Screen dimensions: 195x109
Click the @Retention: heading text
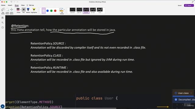pos(20,26)
